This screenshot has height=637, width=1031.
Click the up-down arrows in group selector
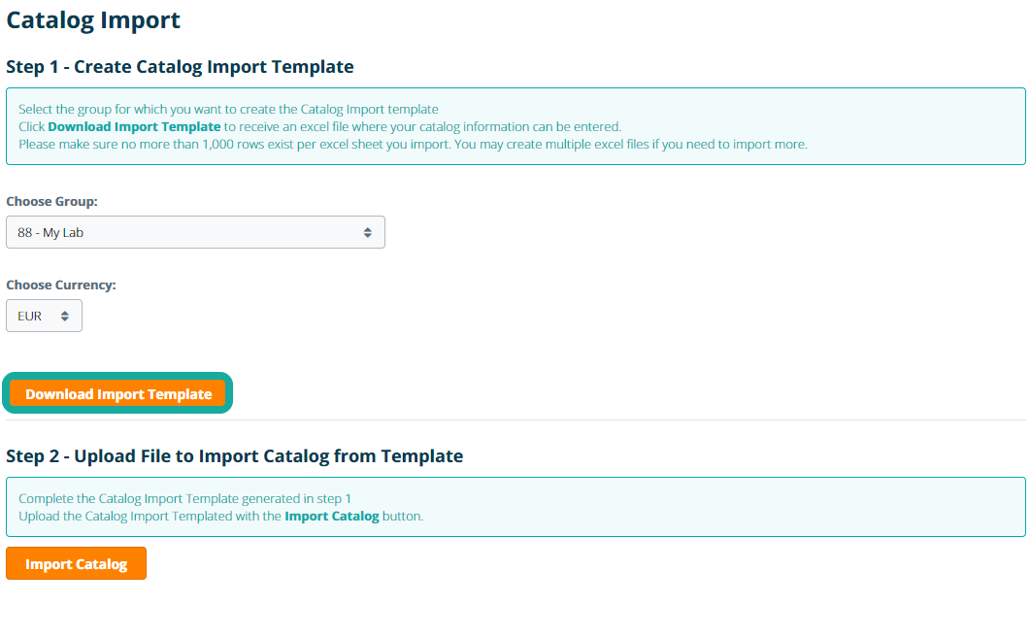pos(367,232)
